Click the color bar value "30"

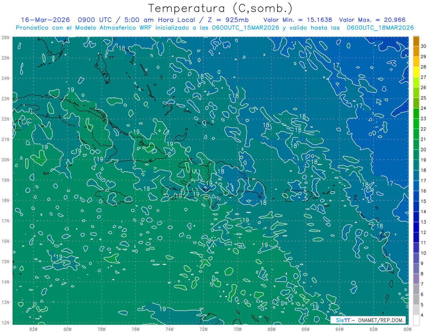coord(423,46)
